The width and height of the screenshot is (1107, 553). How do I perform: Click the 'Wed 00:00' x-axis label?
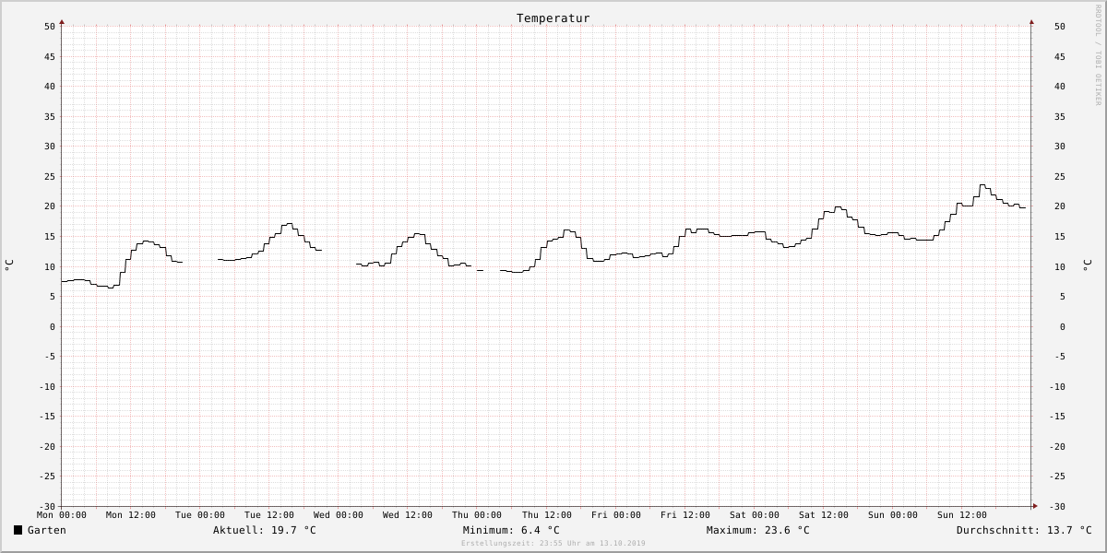pos(339,515)
